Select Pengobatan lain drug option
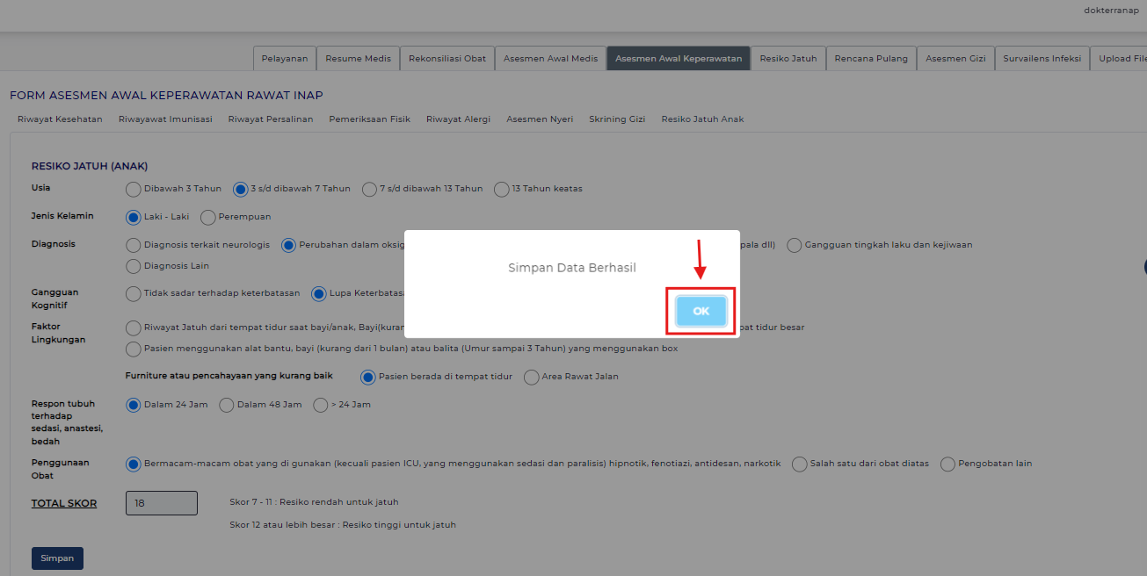 click(x=947, y=464)
